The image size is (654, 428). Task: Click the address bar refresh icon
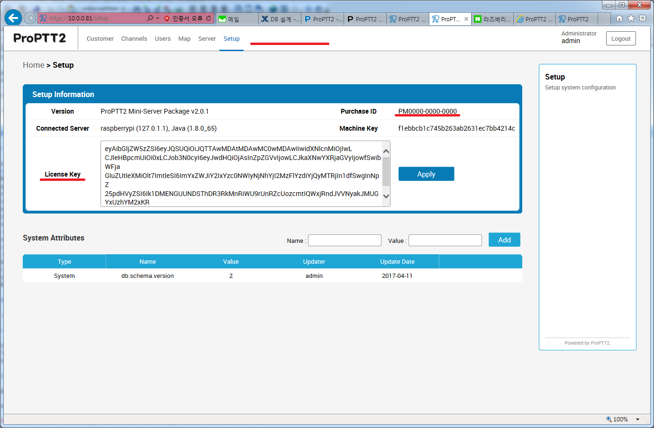209,18
